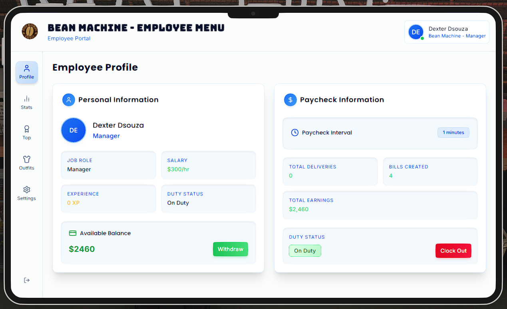This screenshot has width=507, height=309.
Task: Click the Personal Information section title
Action: 118,100
